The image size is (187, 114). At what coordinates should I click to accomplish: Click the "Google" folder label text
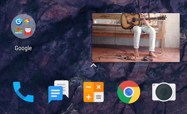pyautogui.click(x=23, y=48)
